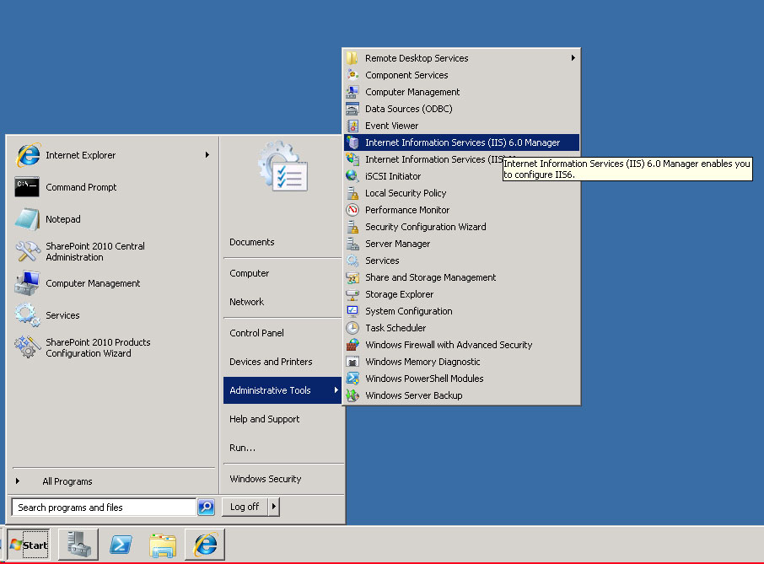Screen dimensions: 764x564
Task: Click the Internet Explorer icon in Start menu
Action: coord(28,155)
